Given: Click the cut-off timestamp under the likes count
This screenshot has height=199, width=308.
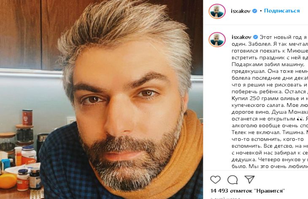Looking at the screenshot, I should pos(225,198).
